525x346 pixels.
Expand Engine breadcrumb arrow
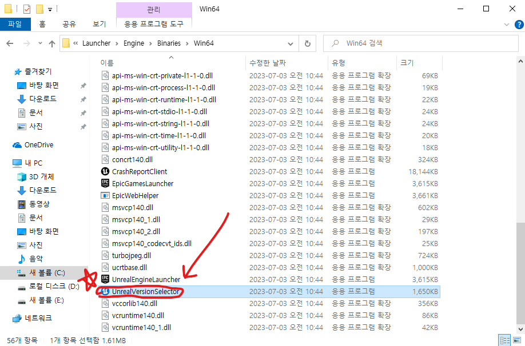point(150,43)
